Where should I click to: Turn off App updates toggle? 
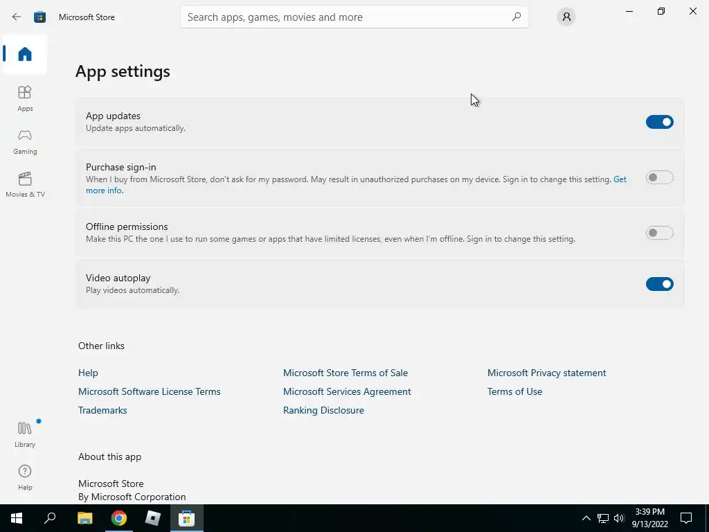[659, 122]
